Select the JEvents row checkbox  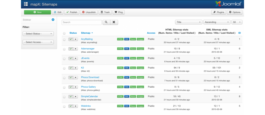tap(64, 59)
